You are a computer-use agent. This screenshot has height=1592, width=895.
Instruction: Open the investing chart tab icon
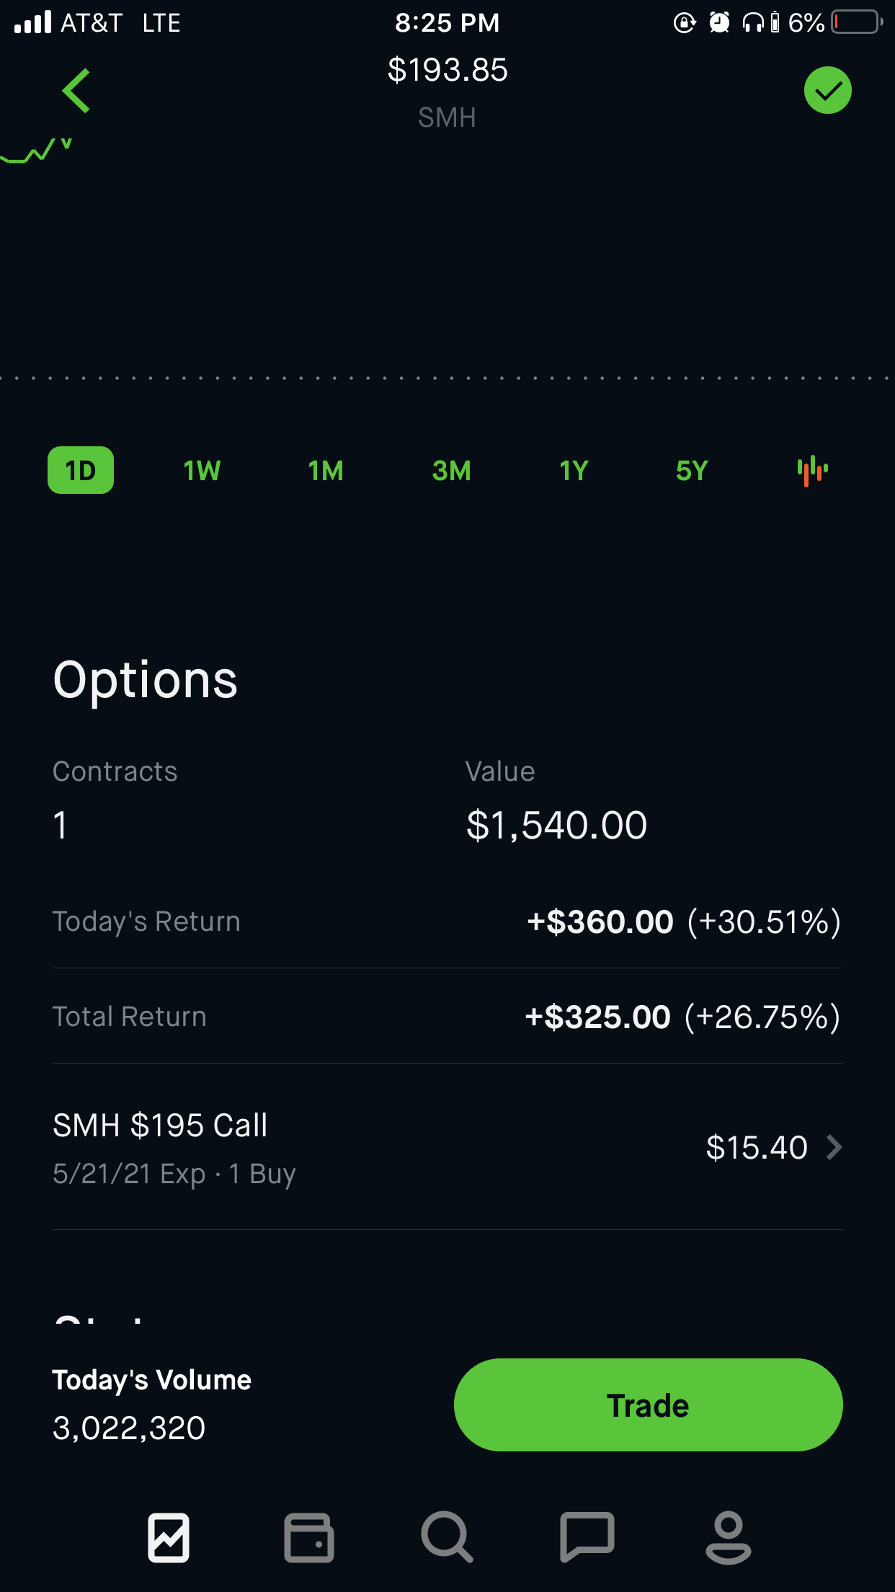click(169, 1537)
